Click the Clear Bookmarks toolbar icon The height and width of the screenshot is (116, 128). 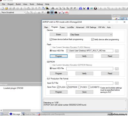point(68,8)
